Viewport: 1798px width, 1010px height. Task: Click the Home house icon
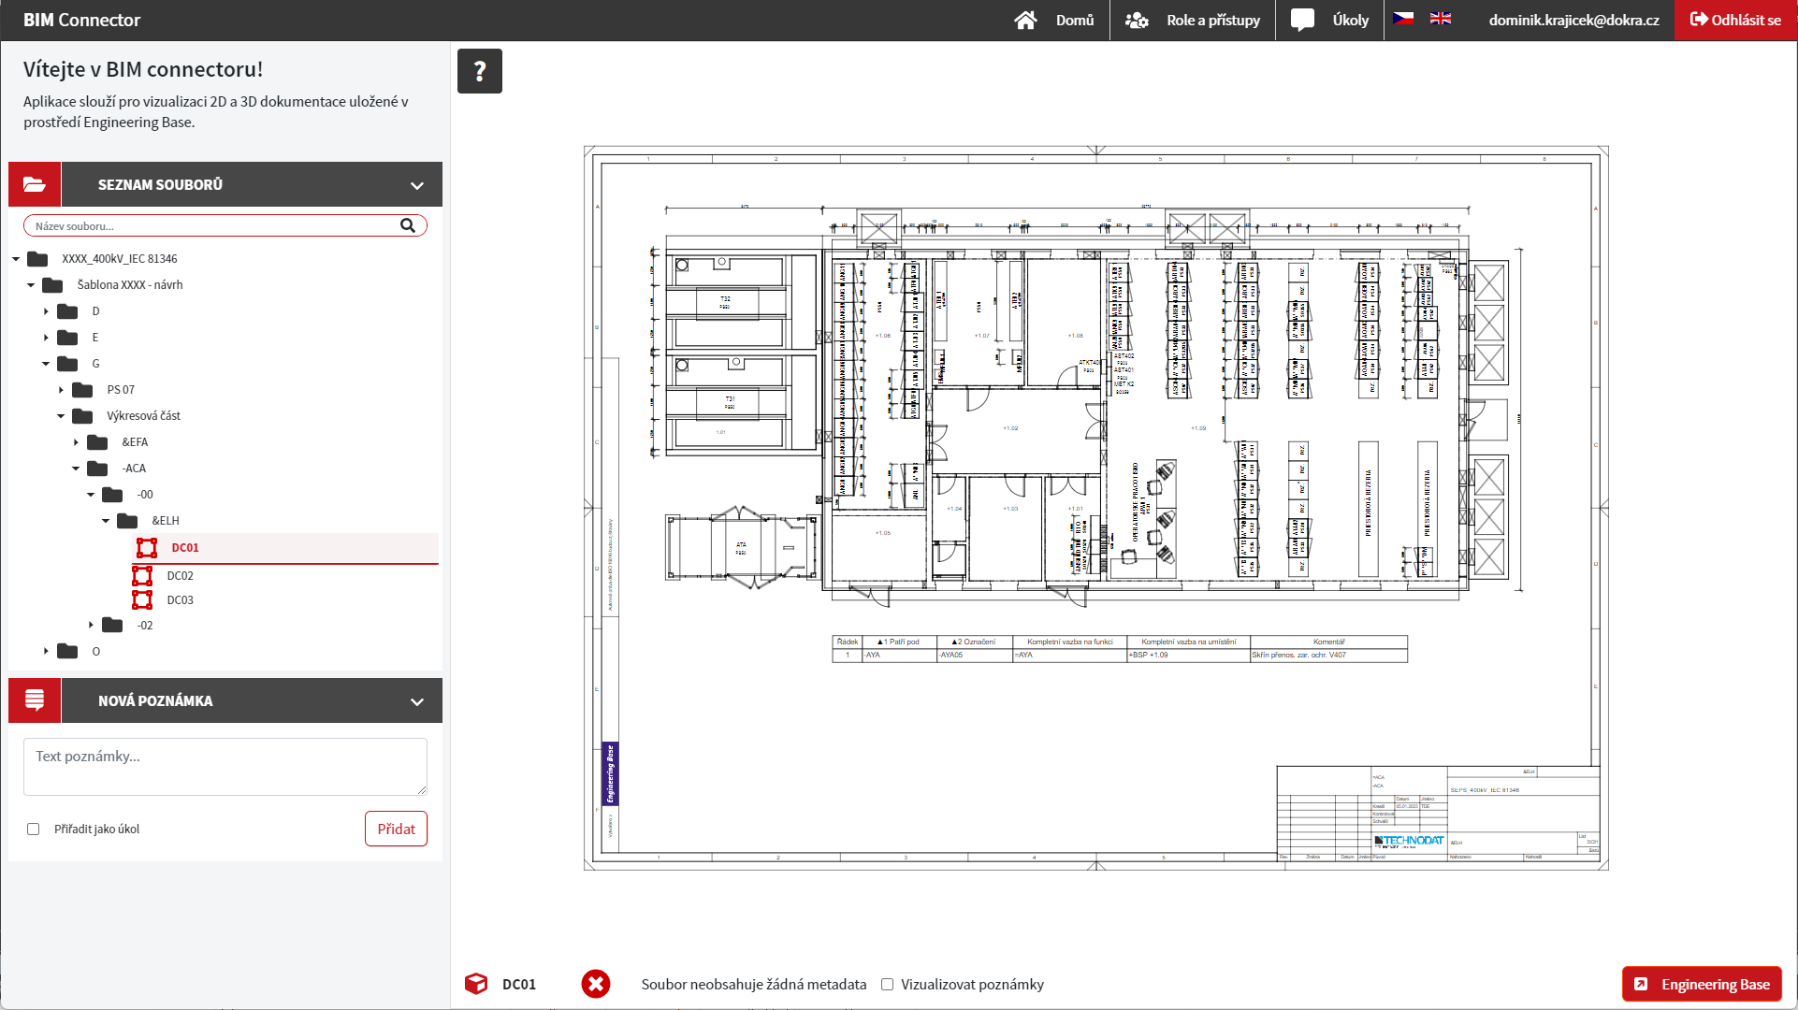[x=1025, y=21]
